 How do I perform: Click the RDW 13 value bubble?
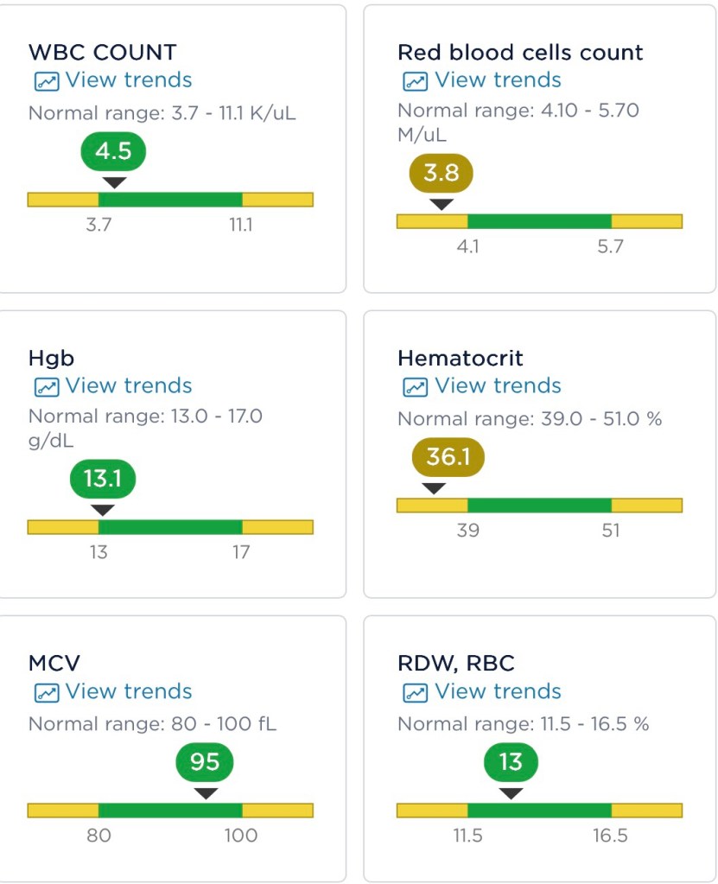pyautogui.click(x=511, y=762)
